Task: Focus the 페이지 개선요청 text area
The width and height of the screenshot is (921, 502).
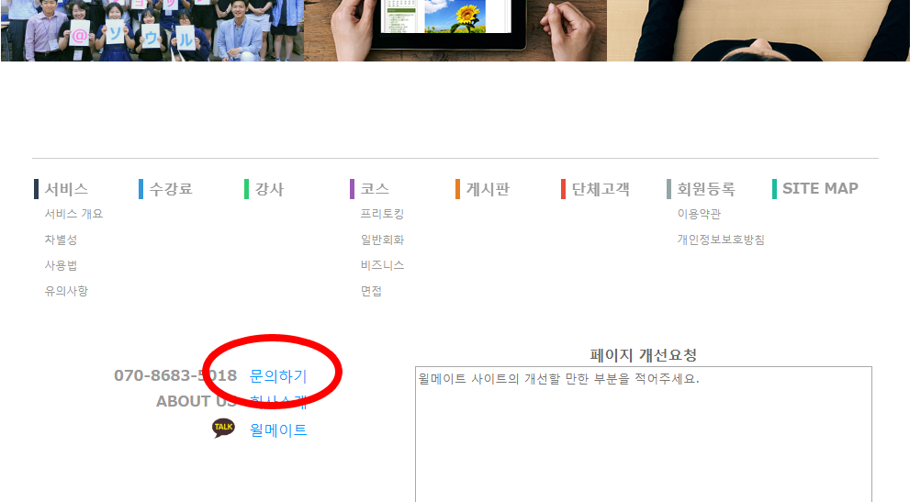Action: click(643, 434)
